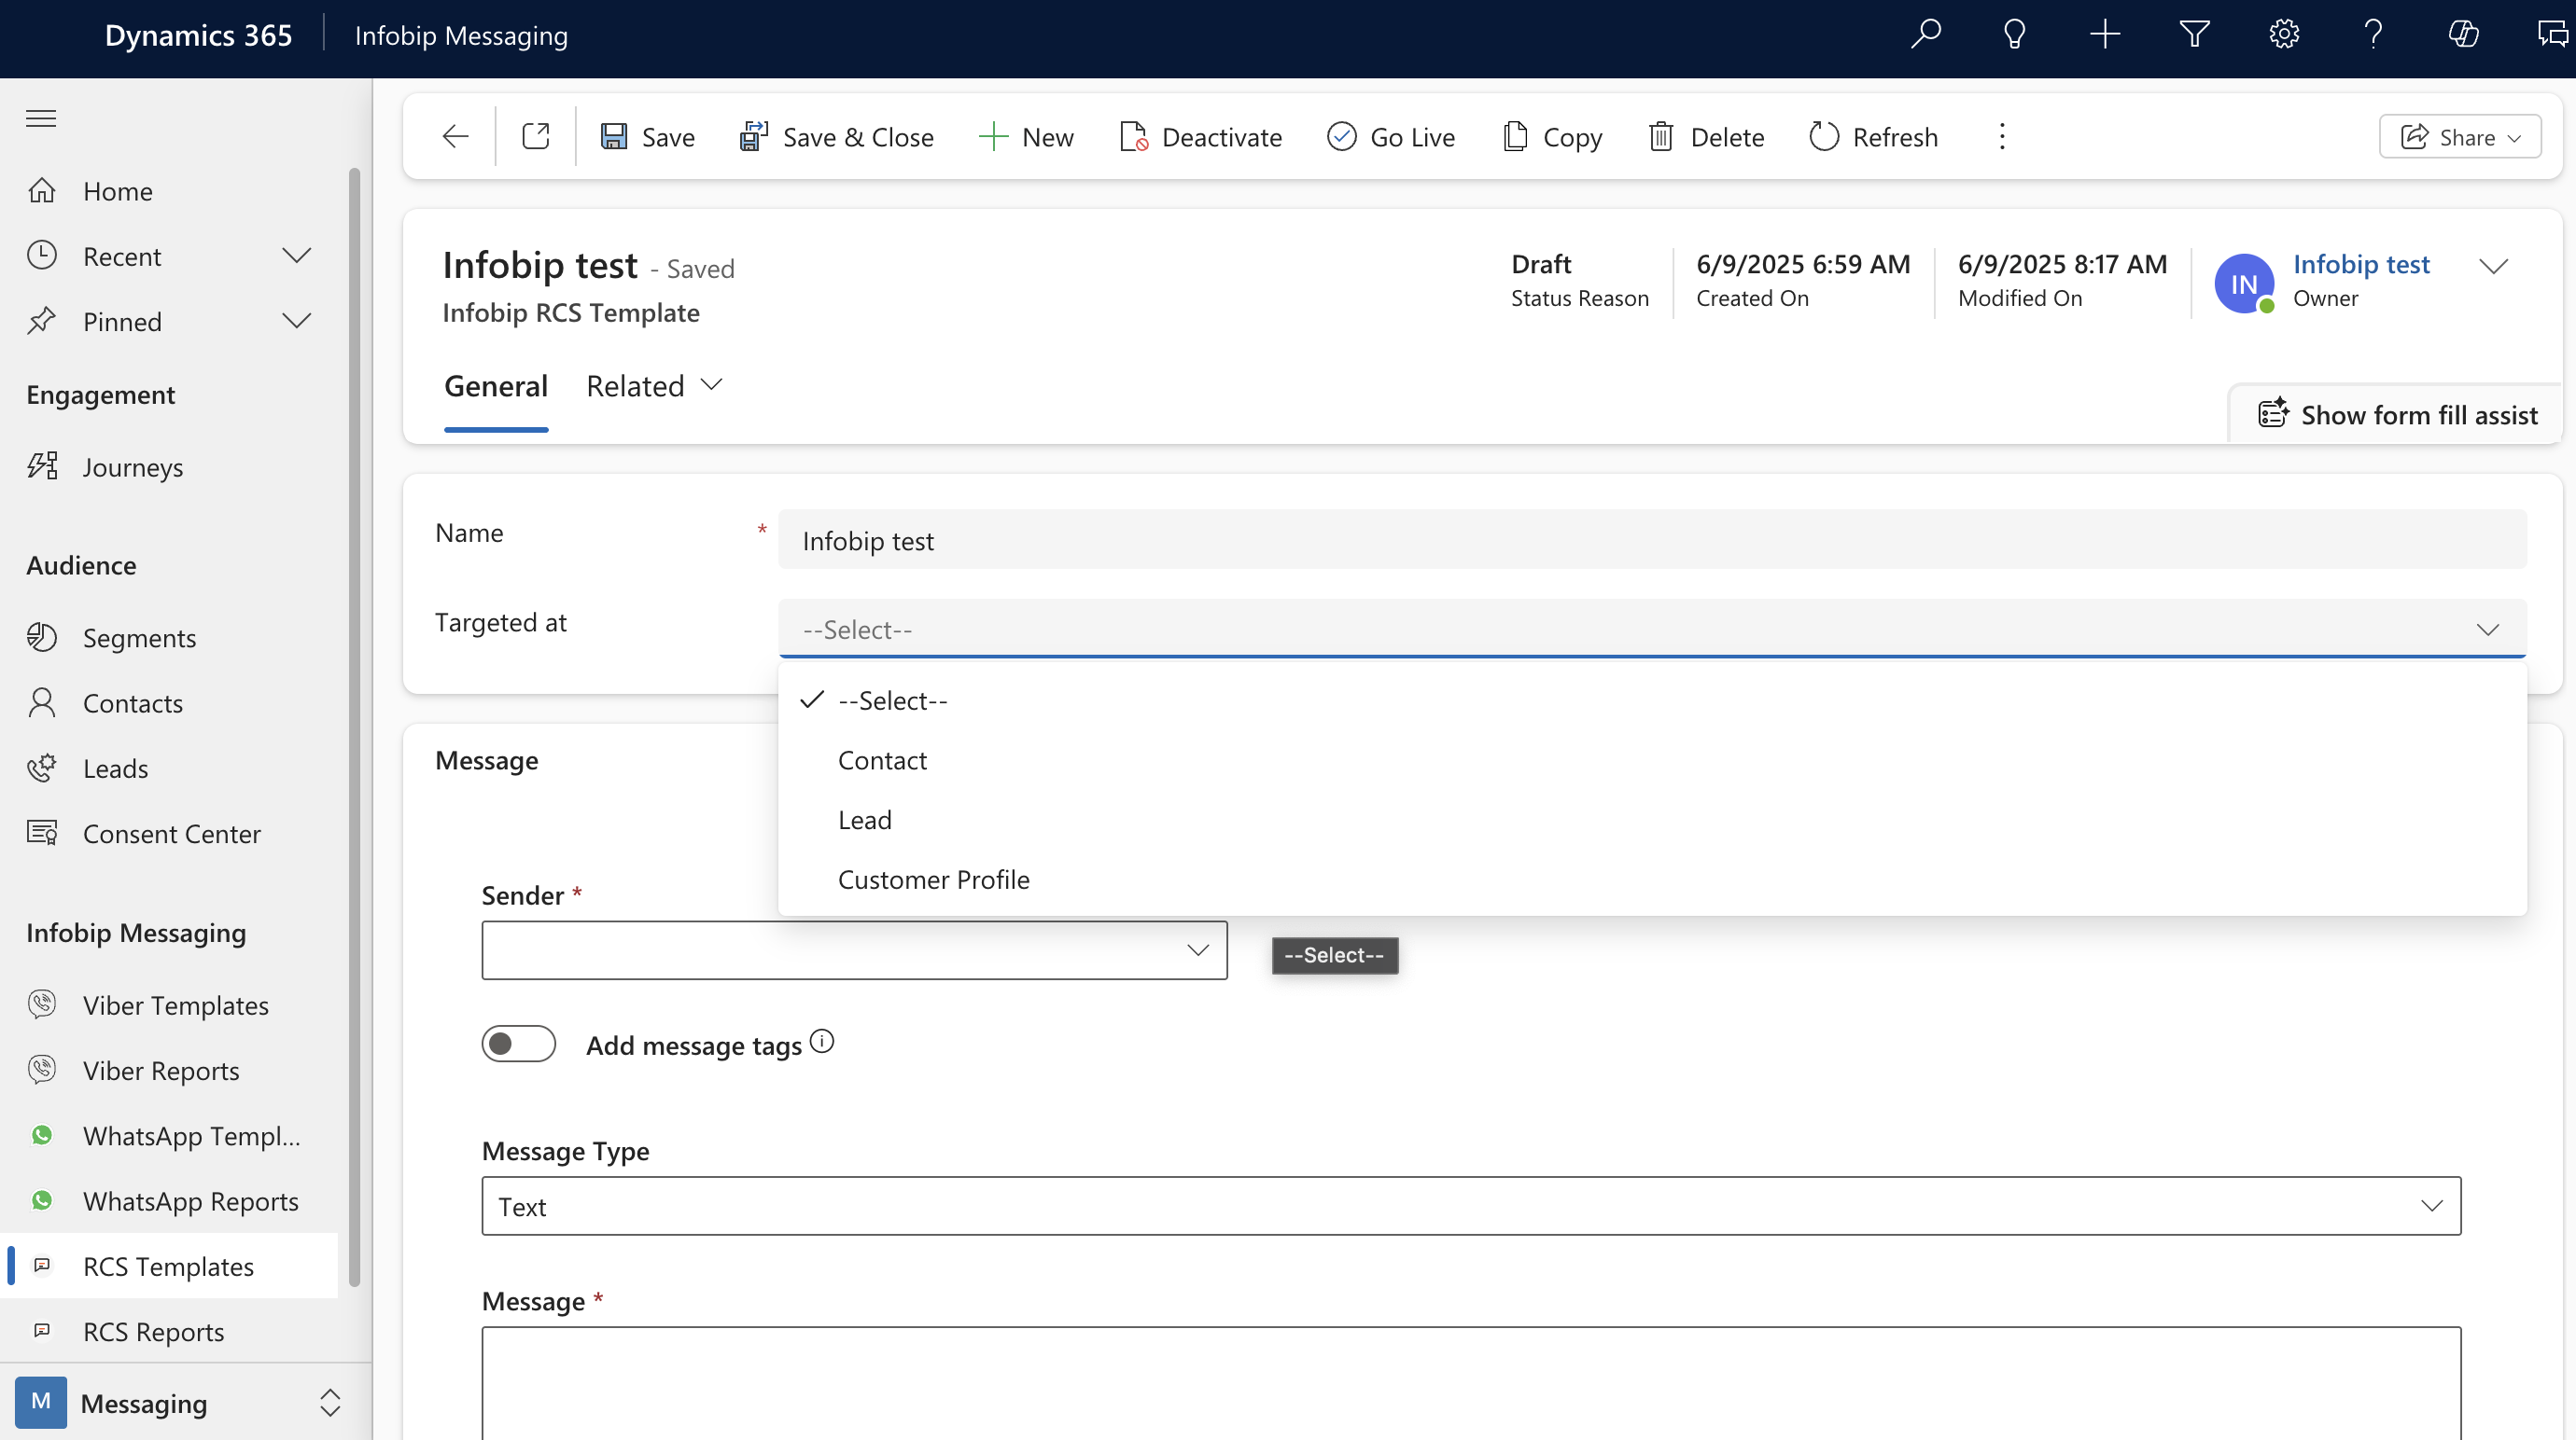2576x1440 pixels.
Task: Click the IN owner avatar
Action: point(2244,284)
